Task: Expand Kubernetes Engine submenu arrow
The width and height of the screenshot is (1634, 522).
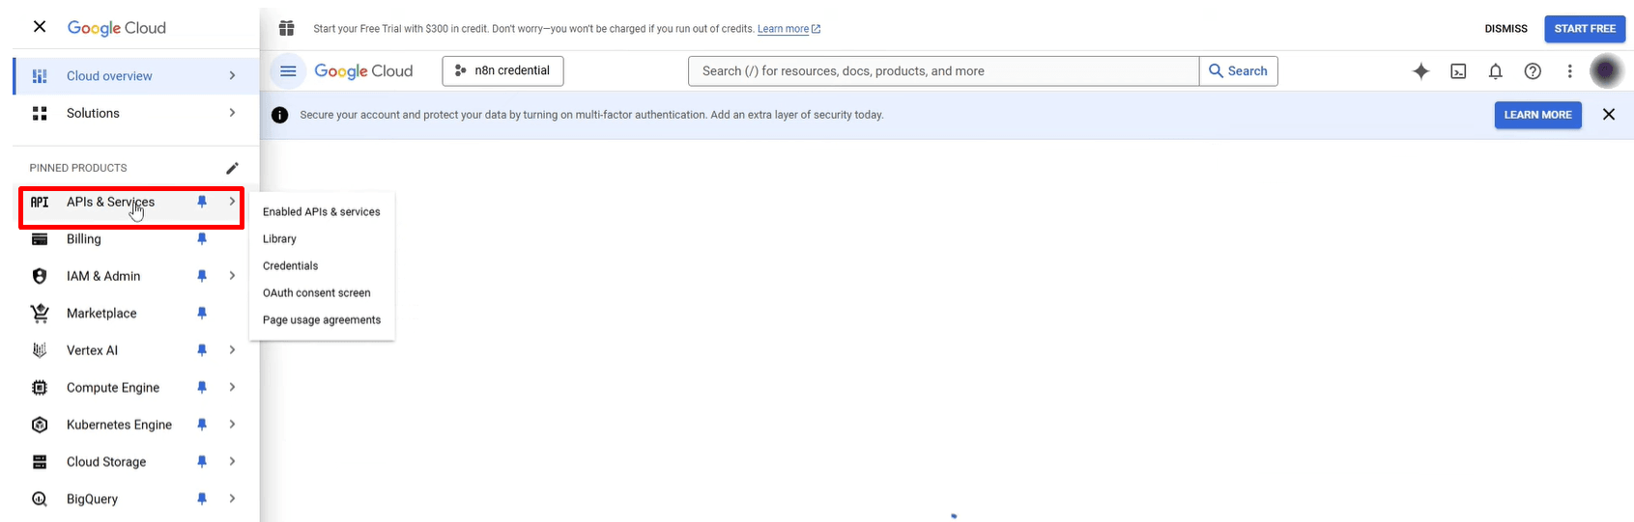Action: pyautogui.click(x=232, y=425)
